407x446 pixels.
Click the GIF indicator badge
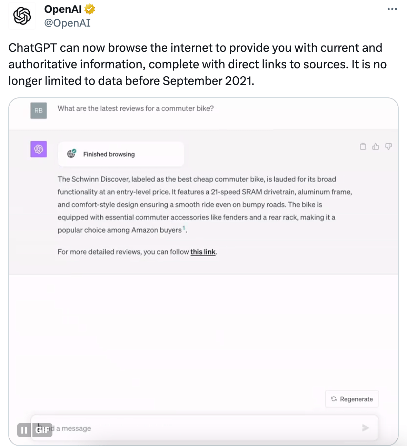click(42, 430)
